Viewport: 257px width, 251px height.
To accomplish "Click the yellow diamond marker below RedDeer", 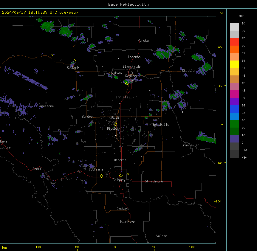I will click(x=127, y=84).
